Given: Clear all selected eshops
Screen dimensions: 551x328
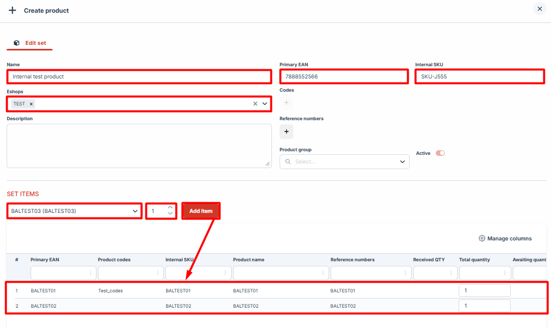Looking at the screenshot, I should tap(255, 104).
